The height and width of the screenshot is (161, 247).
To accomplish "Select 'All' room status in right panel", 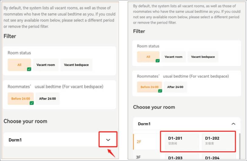I will tap(148, 57).
